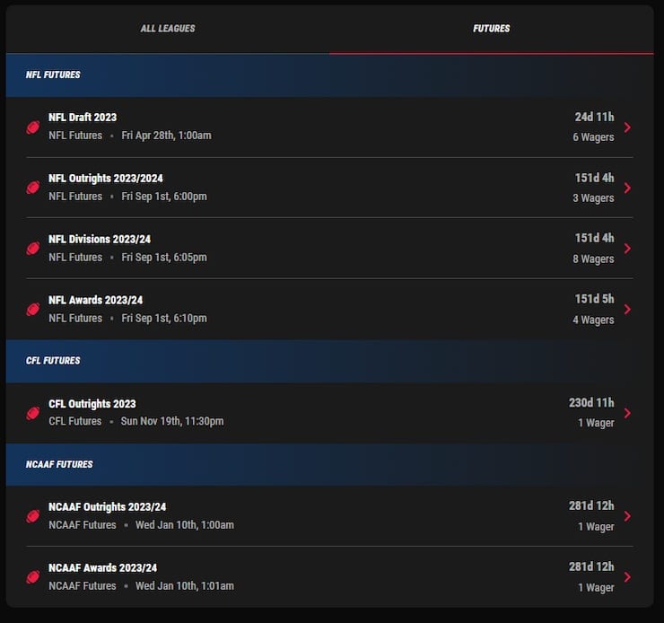Viewport: 664px width, 623px height.
Task: Open the NFL Awards 2023/24 title
Action: click(95, 300)
